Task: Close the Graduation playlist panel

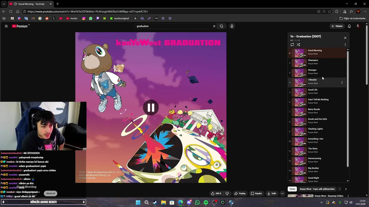Action: 345,38
